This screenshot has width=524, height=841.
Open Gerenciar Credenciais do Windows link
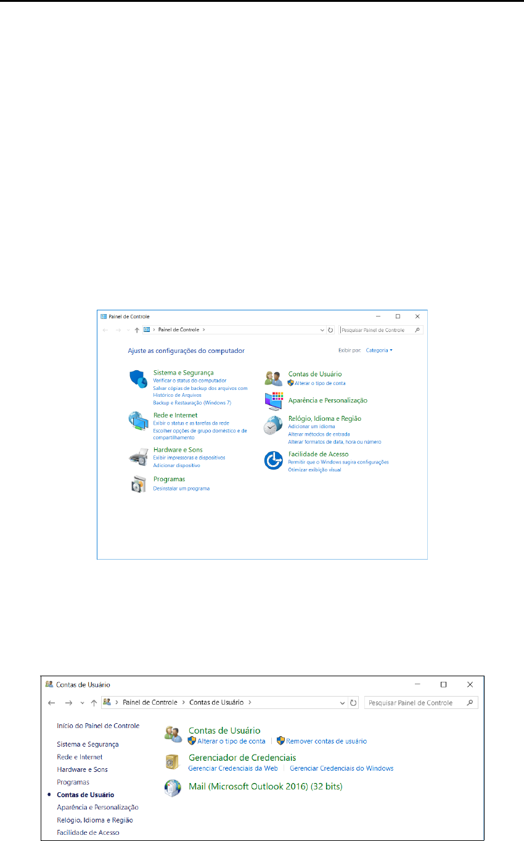[342, 768]
